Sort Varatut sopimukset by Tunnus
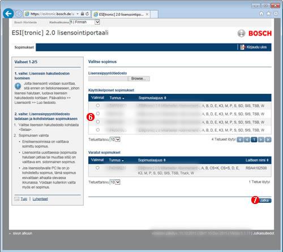283x252 pixels. click(x=116, y=160)
